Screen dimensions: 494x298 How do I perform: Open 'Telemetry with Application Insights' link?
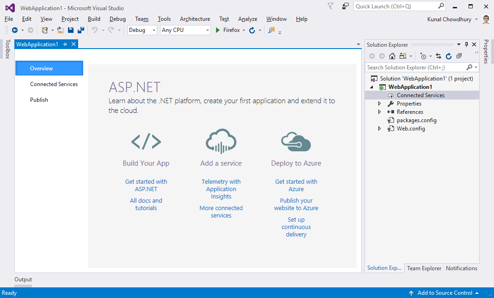[221, 189]
